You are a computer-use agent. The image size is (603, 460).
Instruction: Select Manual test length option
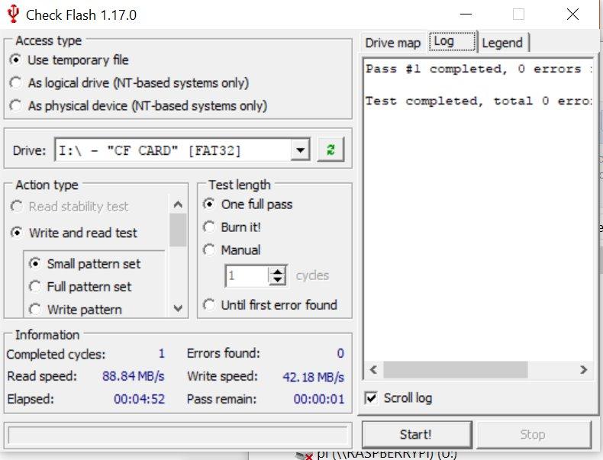[209, 249]
